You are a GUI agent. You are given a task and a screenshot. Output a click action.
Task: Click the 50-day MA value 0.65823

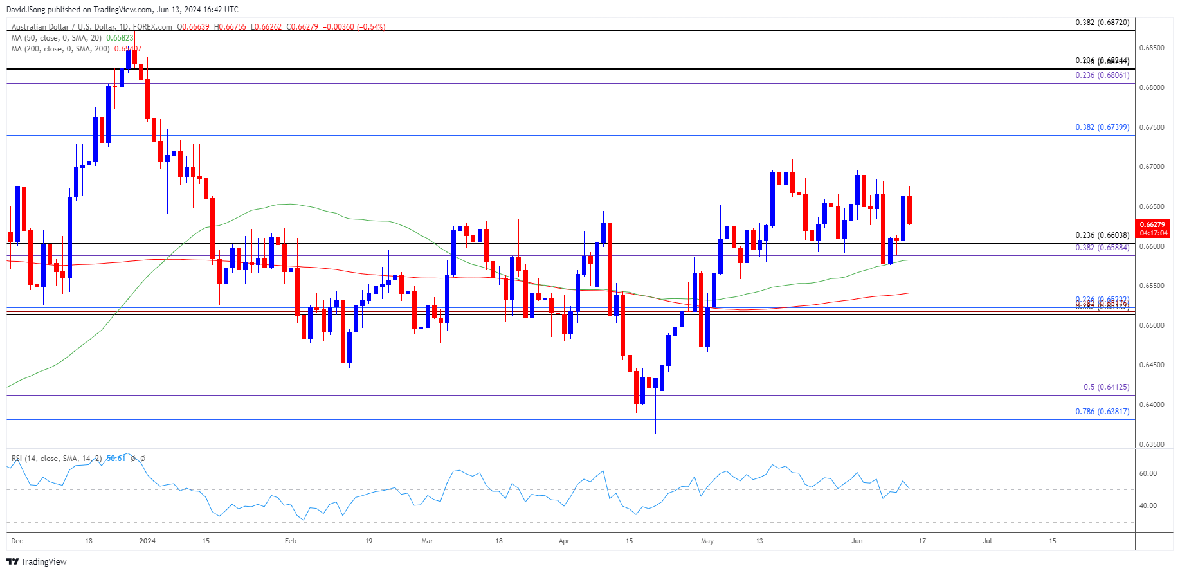pyautogui.click(x=120, y=38)
